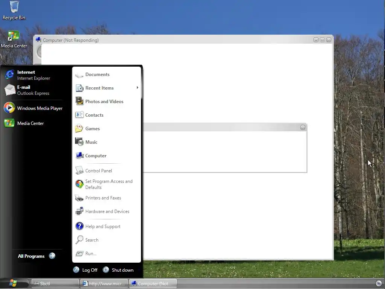The width and height of the screenshot is (385, 289).
Task: Open Internet Explorer from the Start menu
Action: coord(9,75)
